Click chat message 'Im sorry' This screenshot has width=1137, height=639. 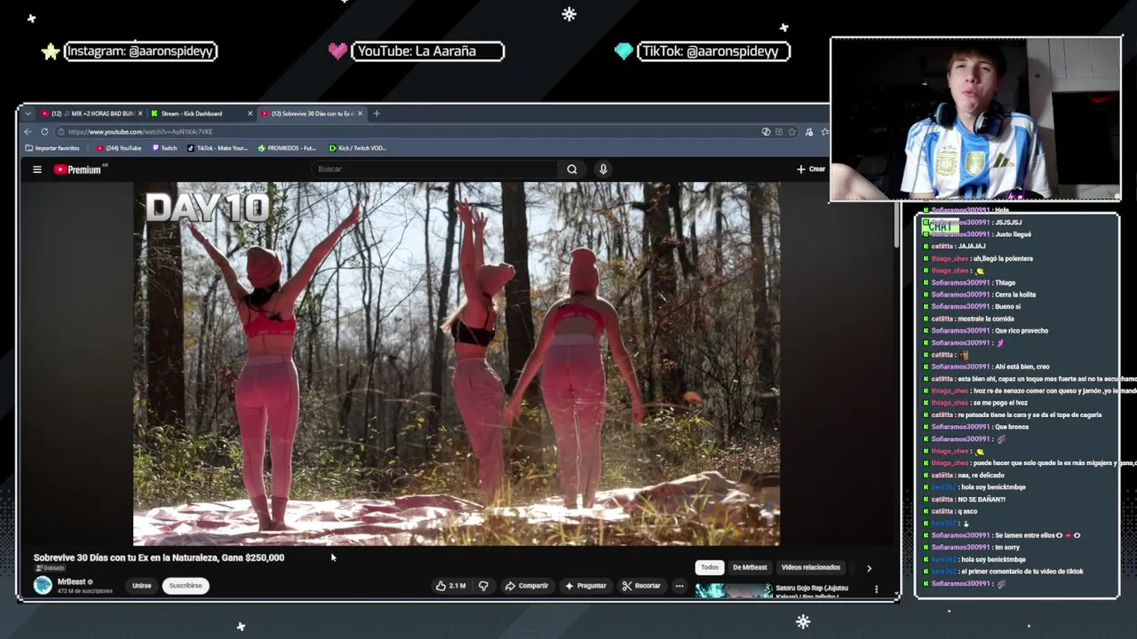coord(1007,548)
